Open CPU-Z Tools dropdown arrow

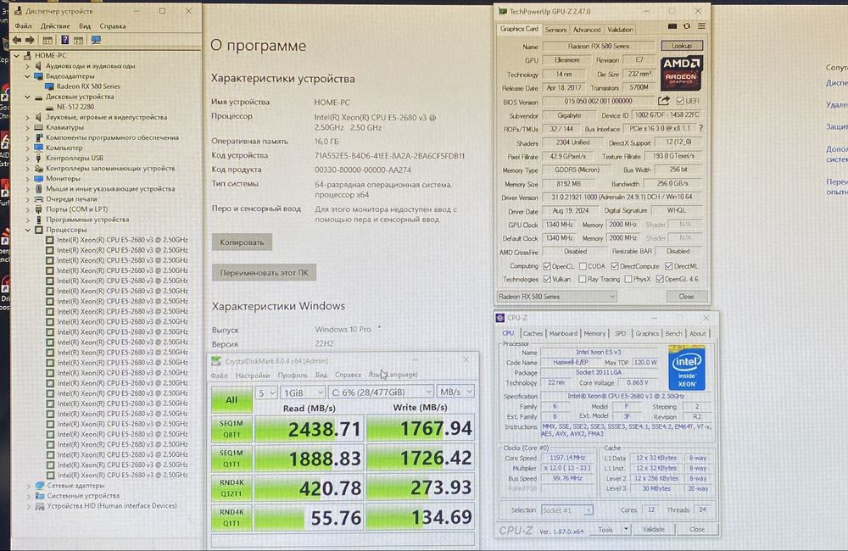(x=626, y=529)
